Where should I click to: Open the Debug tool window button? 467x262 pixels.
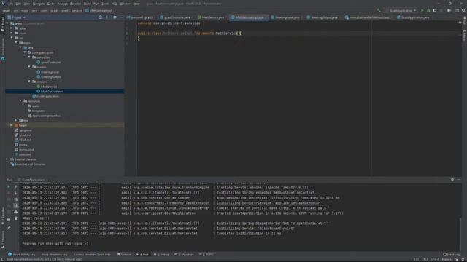click(161, 255)
